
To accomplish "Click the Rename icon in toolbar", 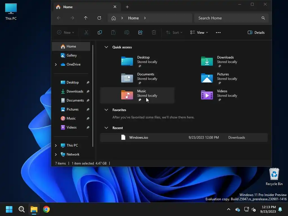I will (127, 33).
